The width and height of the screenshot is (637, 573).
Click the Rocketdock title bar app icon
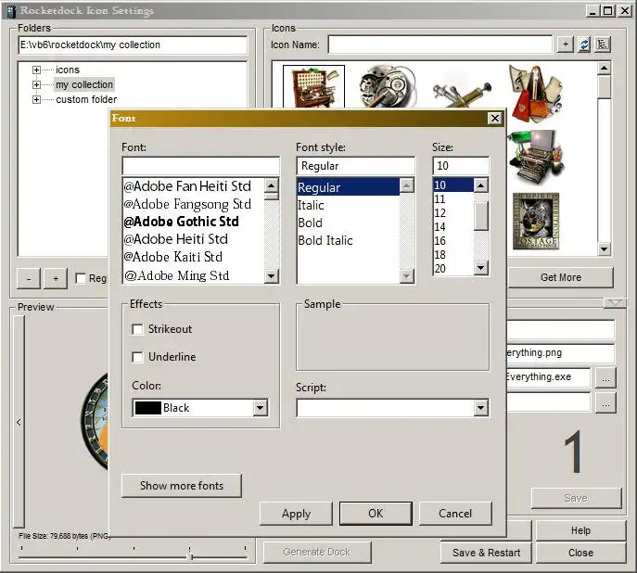coord(11,11)
